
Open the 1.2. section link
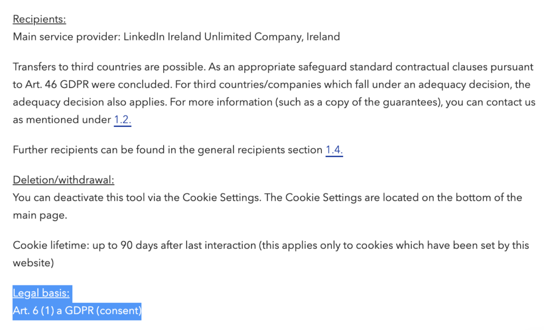(x=123, y=120)
